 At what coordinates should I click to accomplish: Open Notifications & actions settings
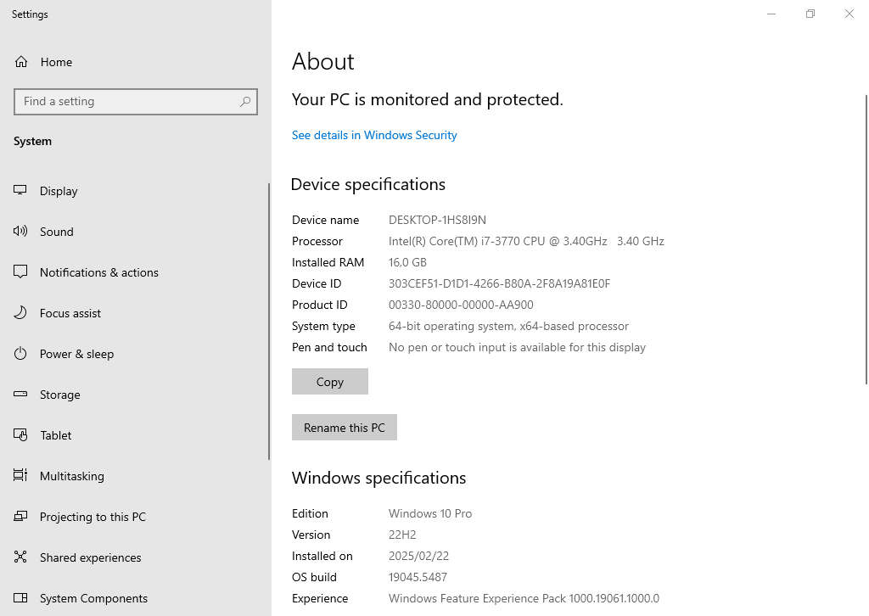tap(98, 272)
